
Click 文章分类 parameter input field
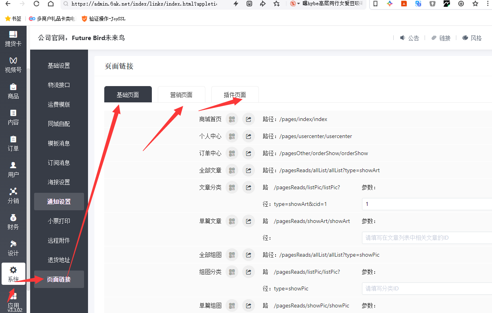coord(426,204)
